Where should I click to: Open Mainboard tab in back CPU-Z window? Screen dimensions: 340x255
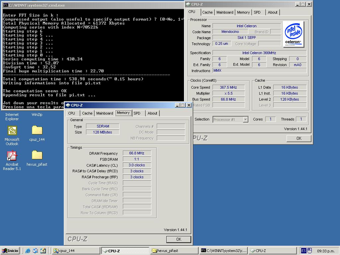point(225,12)
